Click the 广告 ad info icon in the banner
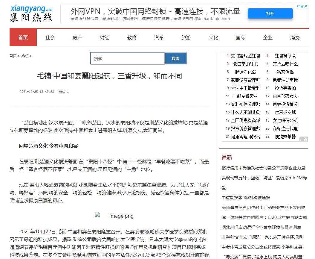This screenshot has height=259, width=315. (x=300, y=6)
